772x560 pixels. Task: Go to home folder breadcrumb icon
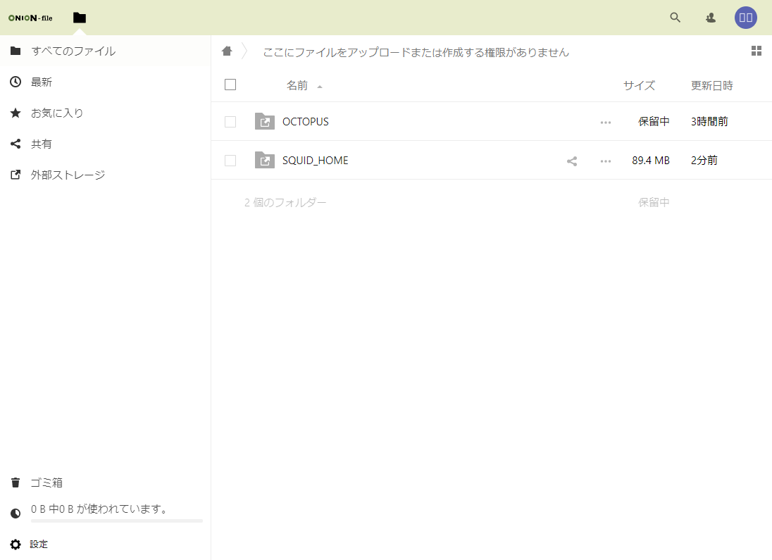pyautogui.click(x=227, y=51)
